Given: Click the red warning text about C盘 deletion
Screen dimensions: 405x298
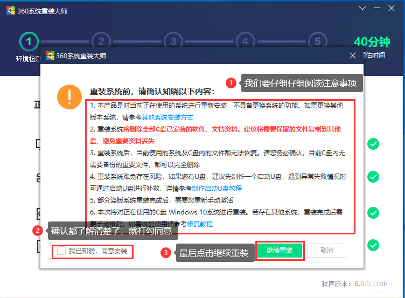Looking at the screenshot, I should tap(215, 135).
